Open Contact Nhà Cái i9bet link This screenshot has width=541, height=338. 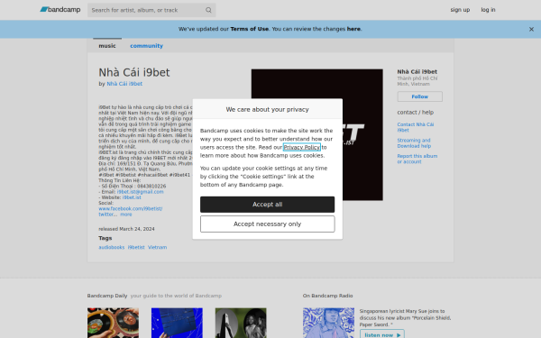(416, 127)
